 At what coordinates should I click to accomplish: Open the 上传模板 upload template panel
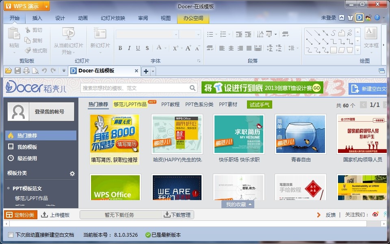coord(57,214)
